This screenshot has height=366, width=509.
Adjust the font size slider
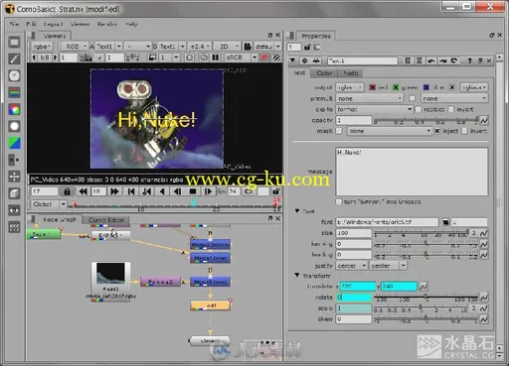tap(421, 233)
